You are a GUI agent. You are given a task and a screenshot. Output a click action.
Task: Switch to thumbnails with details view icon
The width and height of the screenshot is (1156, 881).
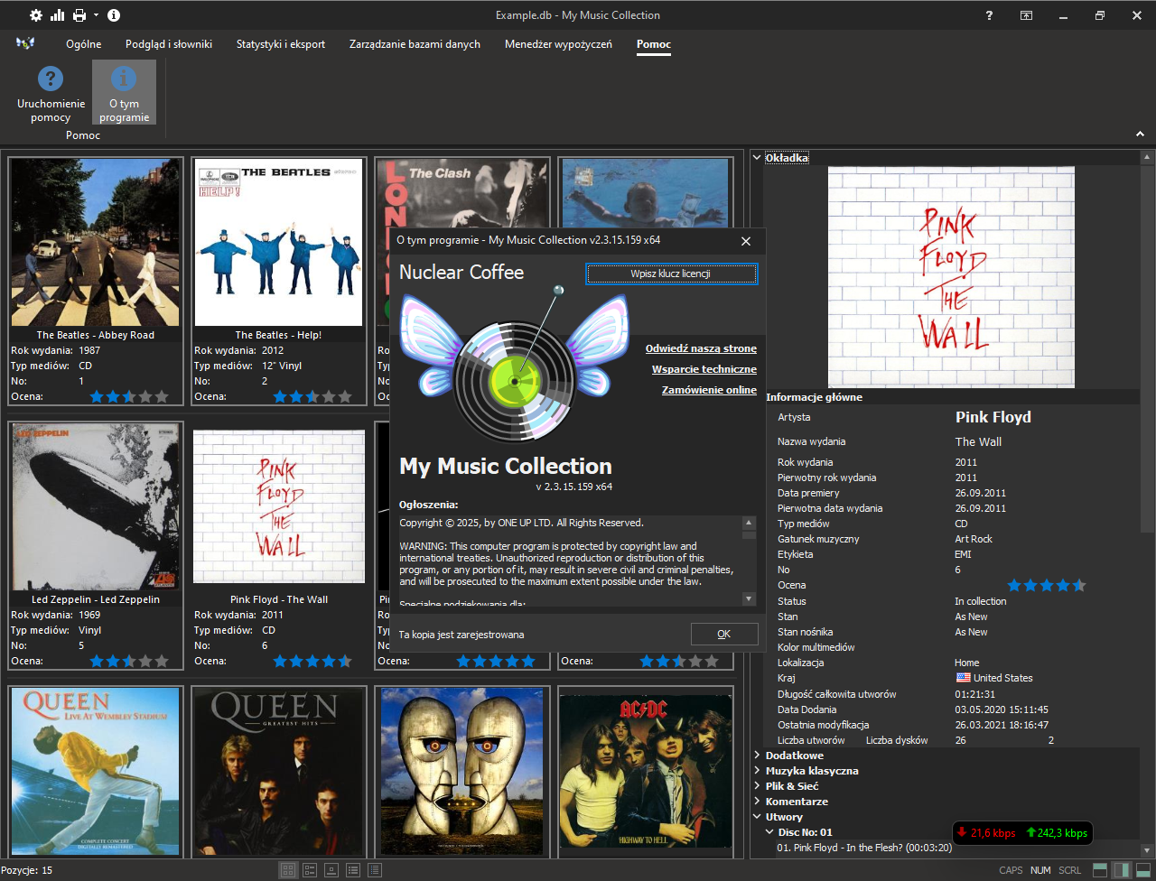[x=310, y=870]
